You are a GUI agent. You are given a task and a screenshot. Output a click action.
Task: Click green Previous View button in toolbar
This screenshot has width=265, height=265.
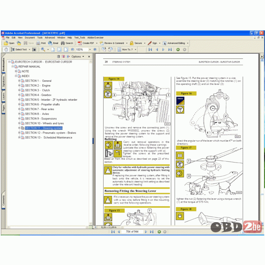click(x=178, y=50)
